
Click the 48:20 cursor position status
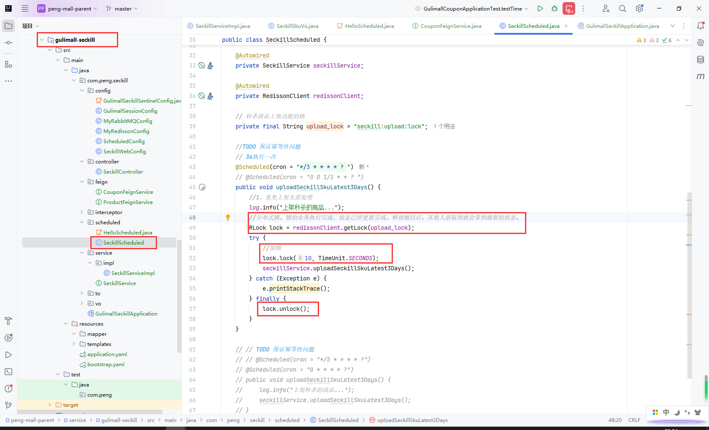point(615,420)
